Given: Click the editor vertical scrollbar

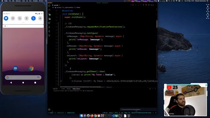Looking at the screenshot, I should click(x=157, y=24).
